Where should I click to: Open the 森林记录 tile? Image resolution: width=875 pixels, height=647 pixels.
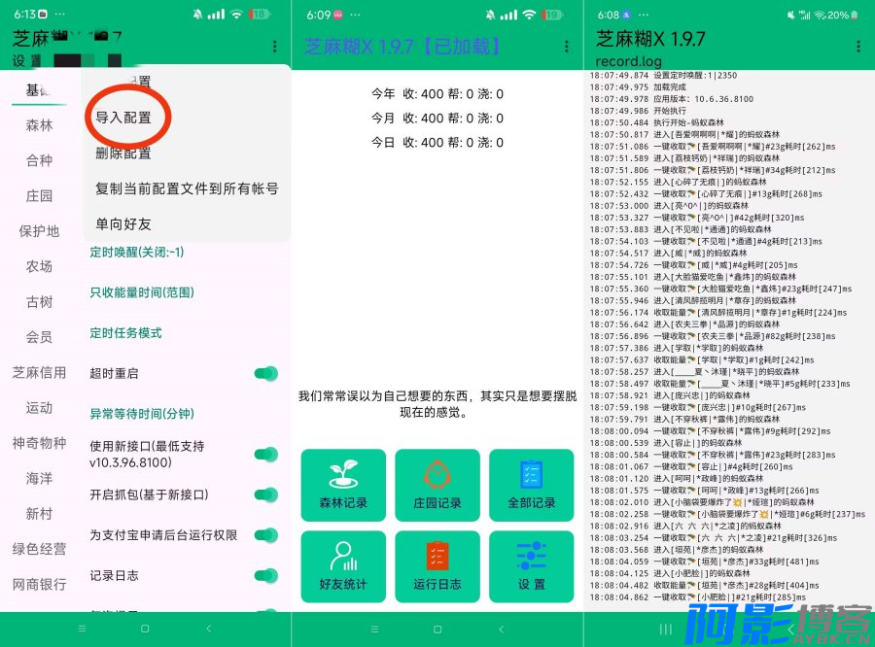(x=343, y=486)
